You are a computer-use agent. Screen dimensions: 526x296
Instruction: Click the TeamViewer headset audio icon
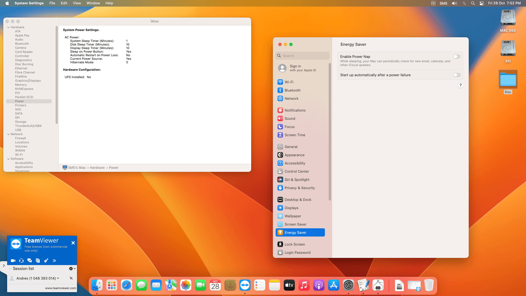coord(21,261)
